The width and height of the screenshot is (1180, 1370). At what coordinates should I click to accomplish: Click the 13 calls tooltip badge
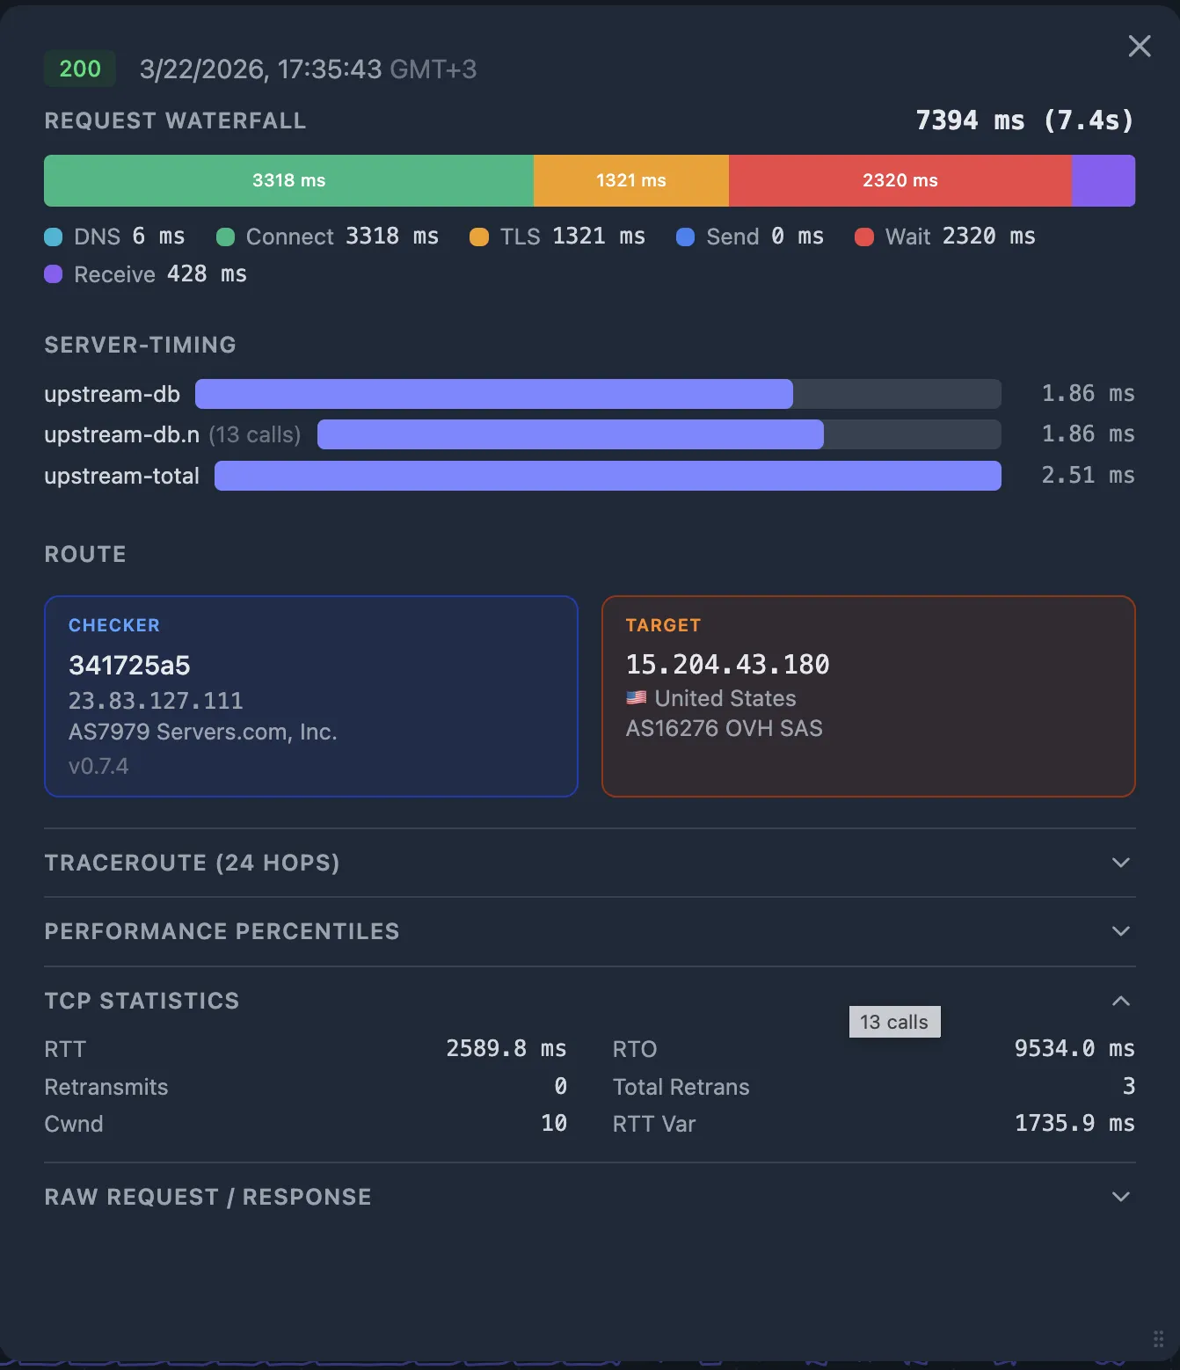pos(894,1021)
